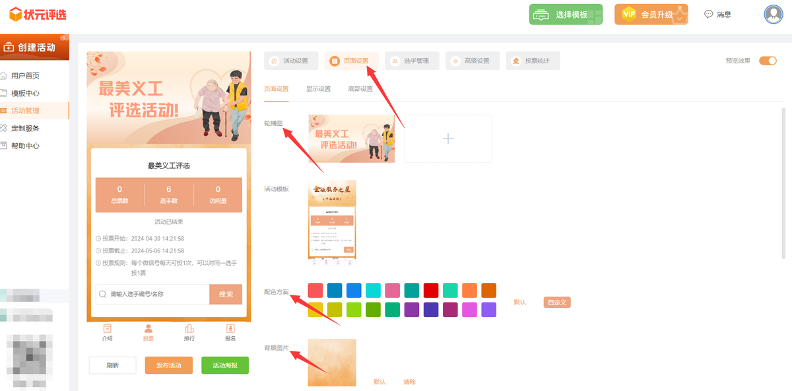This screenshot has height=391, width=792.
Task: Open the 排行 ranking icon in preview
Action: (x=189, y=332)
